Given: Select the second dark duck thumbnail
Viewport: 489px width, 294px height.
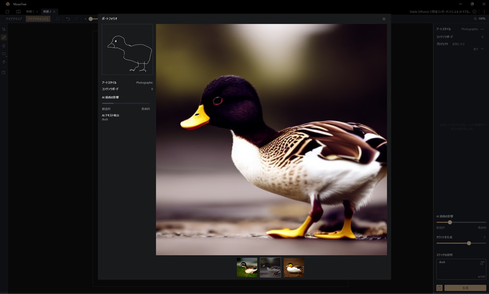Looking at the screenshot, I should tap(270, 268).
